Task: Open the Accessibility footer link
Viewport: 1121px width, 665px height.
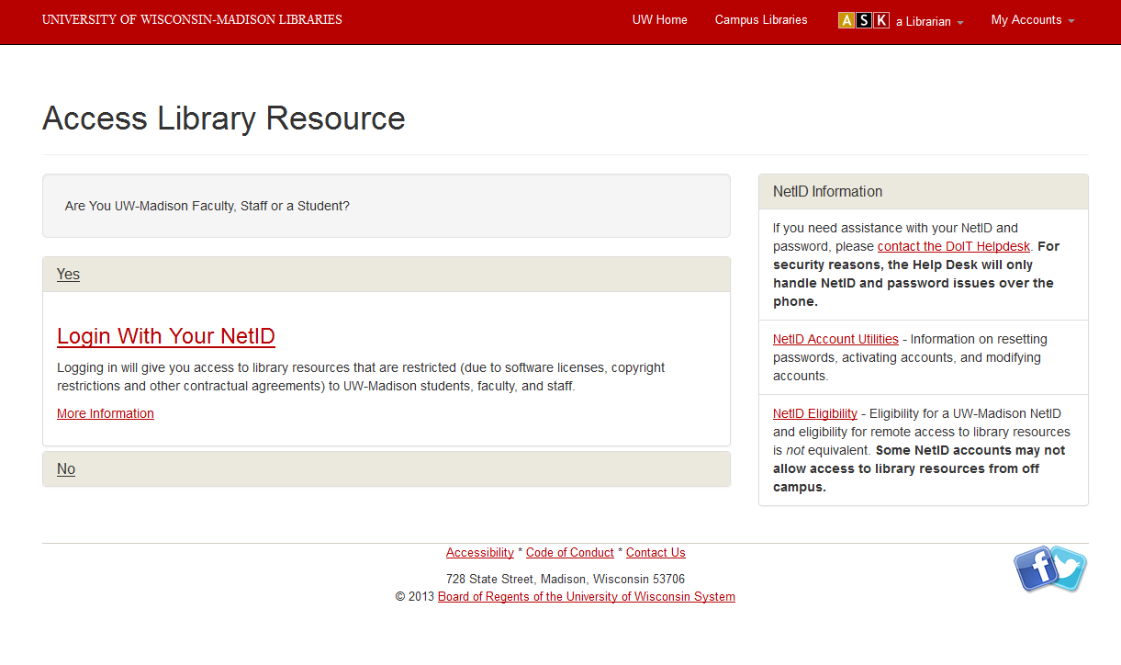Action: pos(480,553)
